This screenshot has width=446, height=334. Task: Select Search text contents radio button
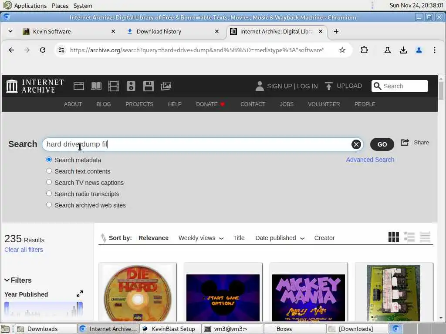coord(49,171)
